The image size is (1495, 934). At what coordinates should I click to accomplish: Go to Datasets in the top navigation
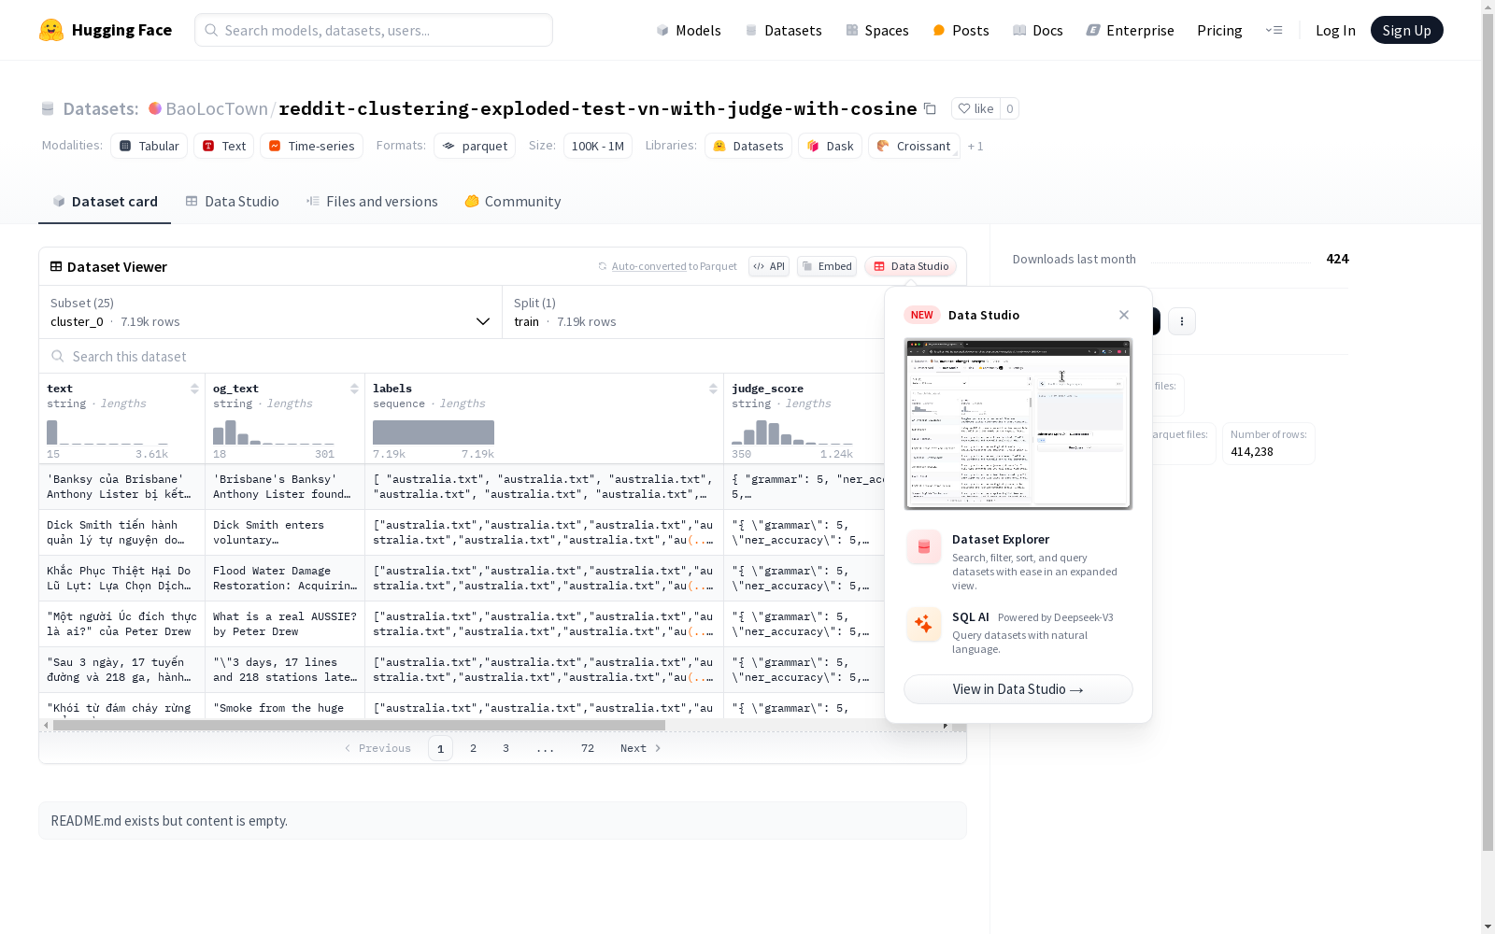[783, 30]
